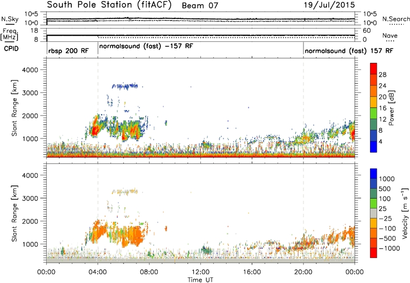Click the 24 tick on Power colorbar
The image size is (410, 283).
point(382,86)
